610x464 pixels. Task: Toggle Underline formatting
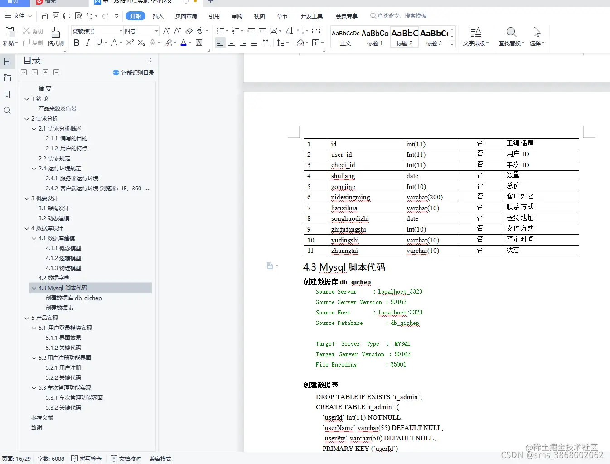(x=99, y=43)
